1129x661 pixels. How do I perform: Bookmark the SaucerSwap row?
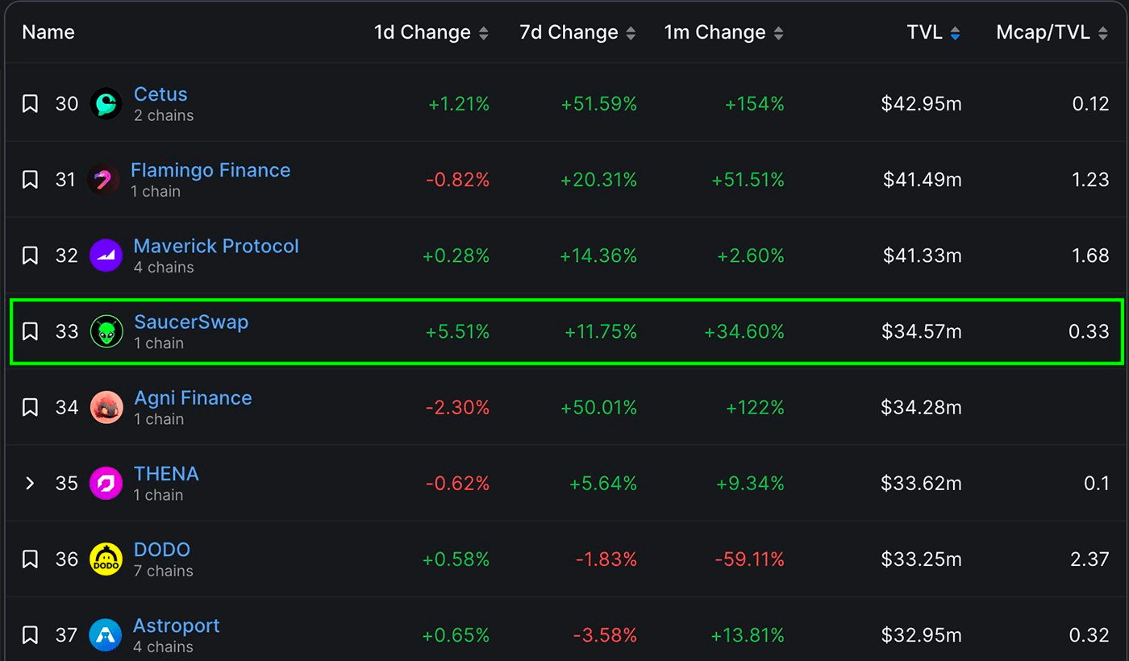30,331
